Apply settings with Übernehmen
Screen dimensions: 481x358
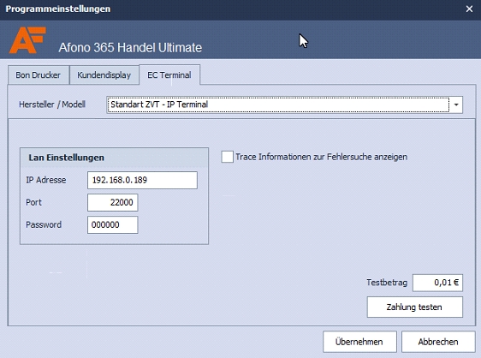(359, 342)
